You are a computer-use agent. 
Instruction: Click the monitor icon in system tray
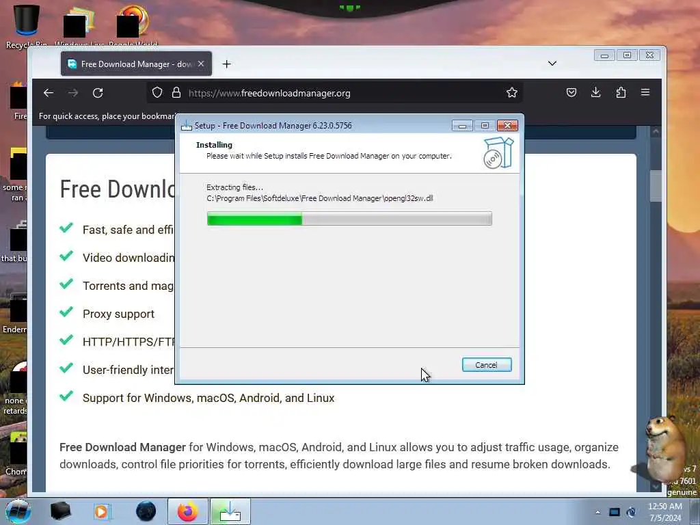click(x=615, y=512)
